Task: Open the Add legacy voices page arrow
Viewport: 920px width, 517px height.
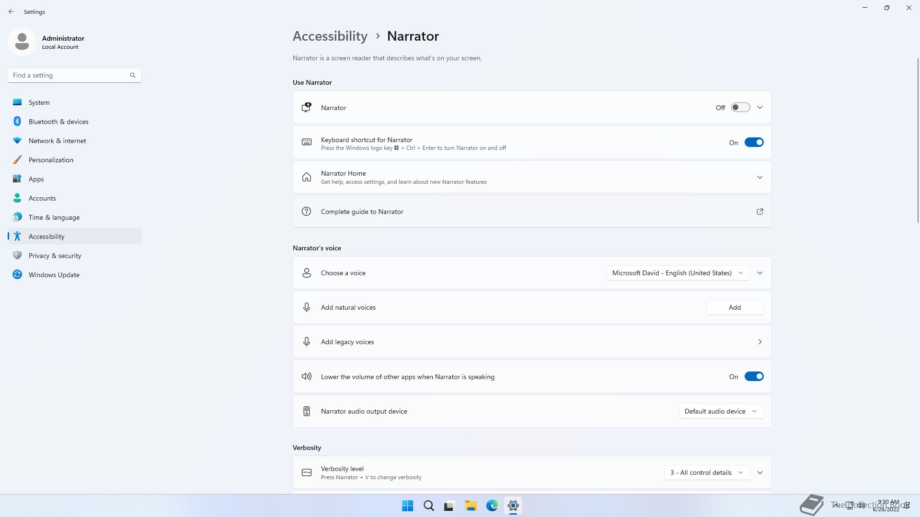Action: [760, 342]
